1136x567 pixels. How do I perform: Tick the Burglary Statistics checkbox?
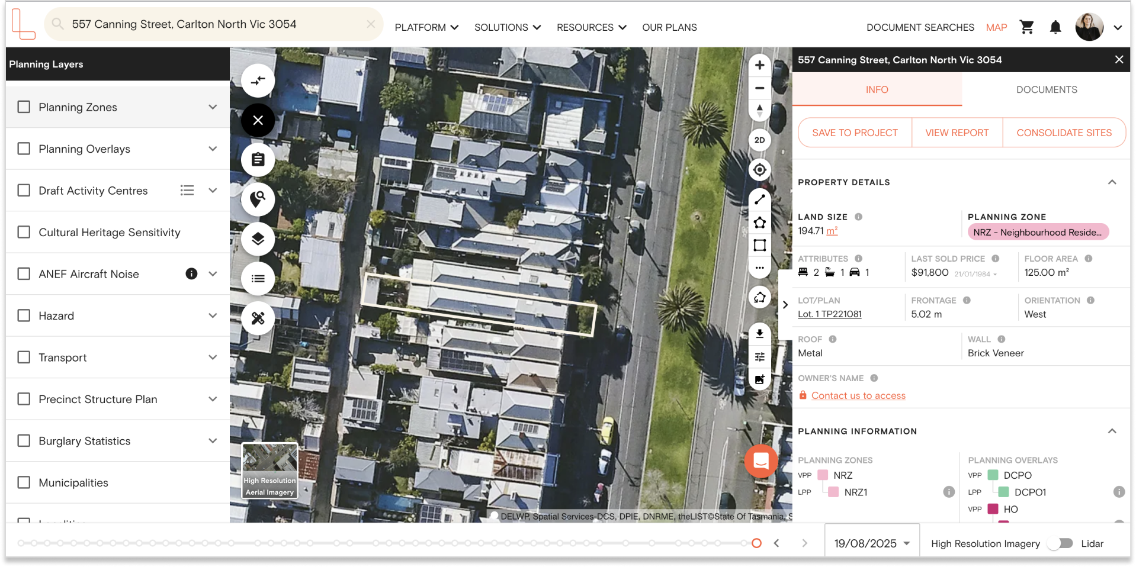click(24, 441)
